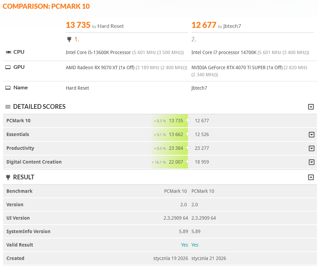Open the 12 677 score result

click(204, 25)
